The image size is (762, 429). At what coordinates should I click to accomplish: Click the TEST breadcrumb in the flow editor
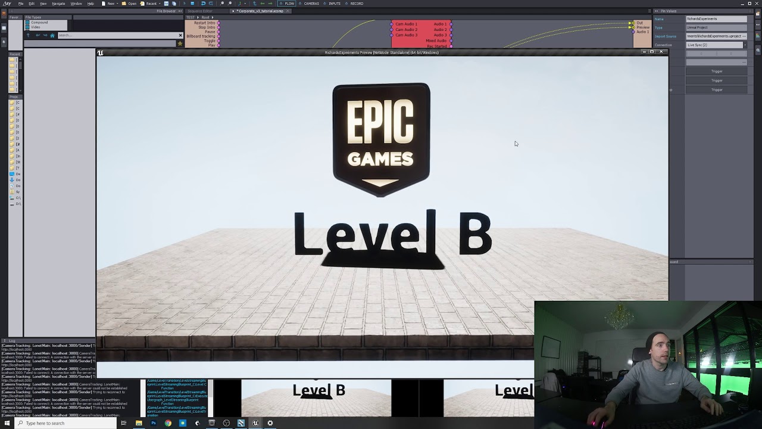pos(190,17)
